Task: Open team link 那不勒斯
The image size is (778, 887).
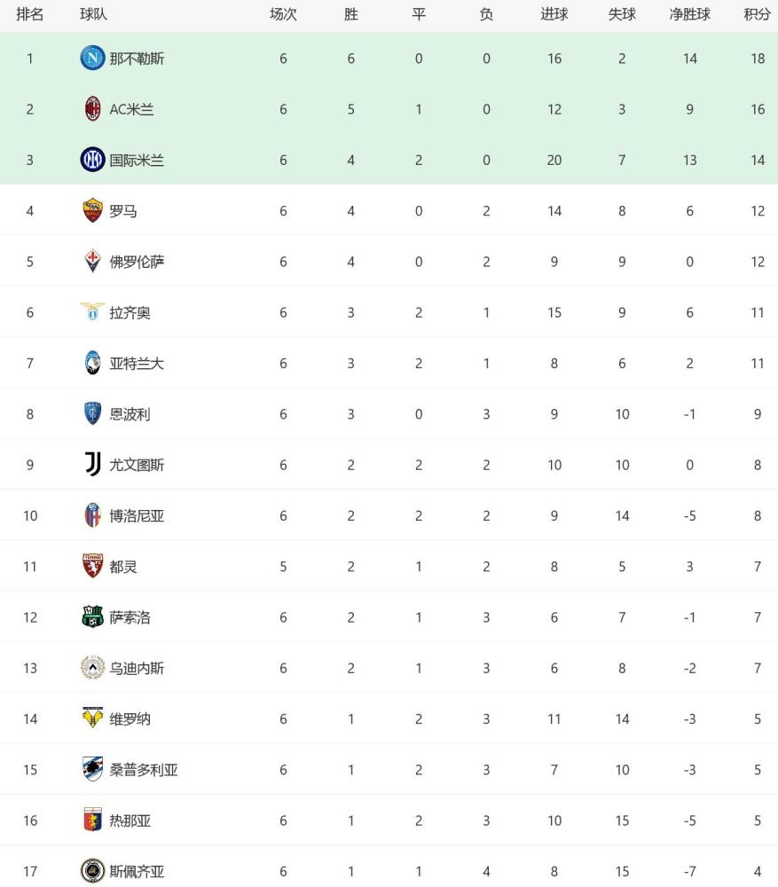Action: click(137, 59)
